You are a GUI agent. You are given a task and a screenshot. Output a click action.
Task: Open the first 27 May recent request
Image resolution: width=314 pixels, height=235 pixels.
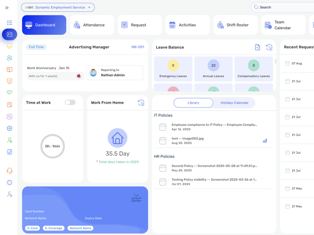297,188
